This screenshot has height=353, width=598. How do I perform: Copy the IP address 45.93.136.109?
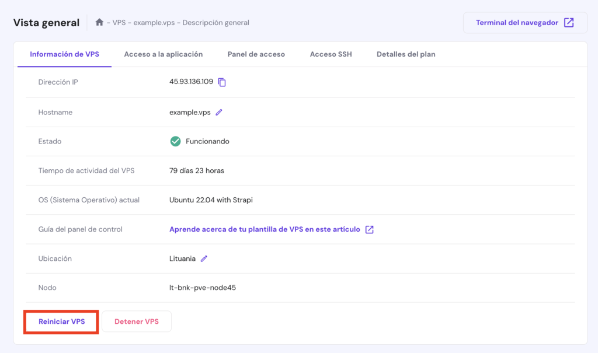(222, 82)
